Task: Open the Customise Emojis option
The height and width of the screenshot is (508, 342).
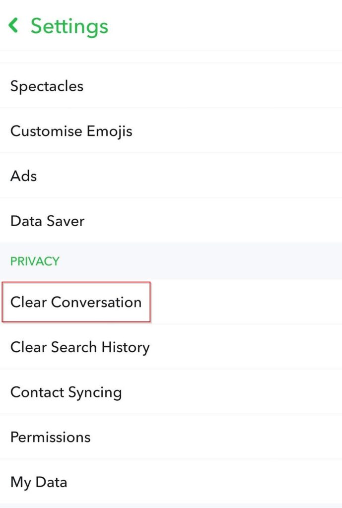Action: [x=71, y=131]
